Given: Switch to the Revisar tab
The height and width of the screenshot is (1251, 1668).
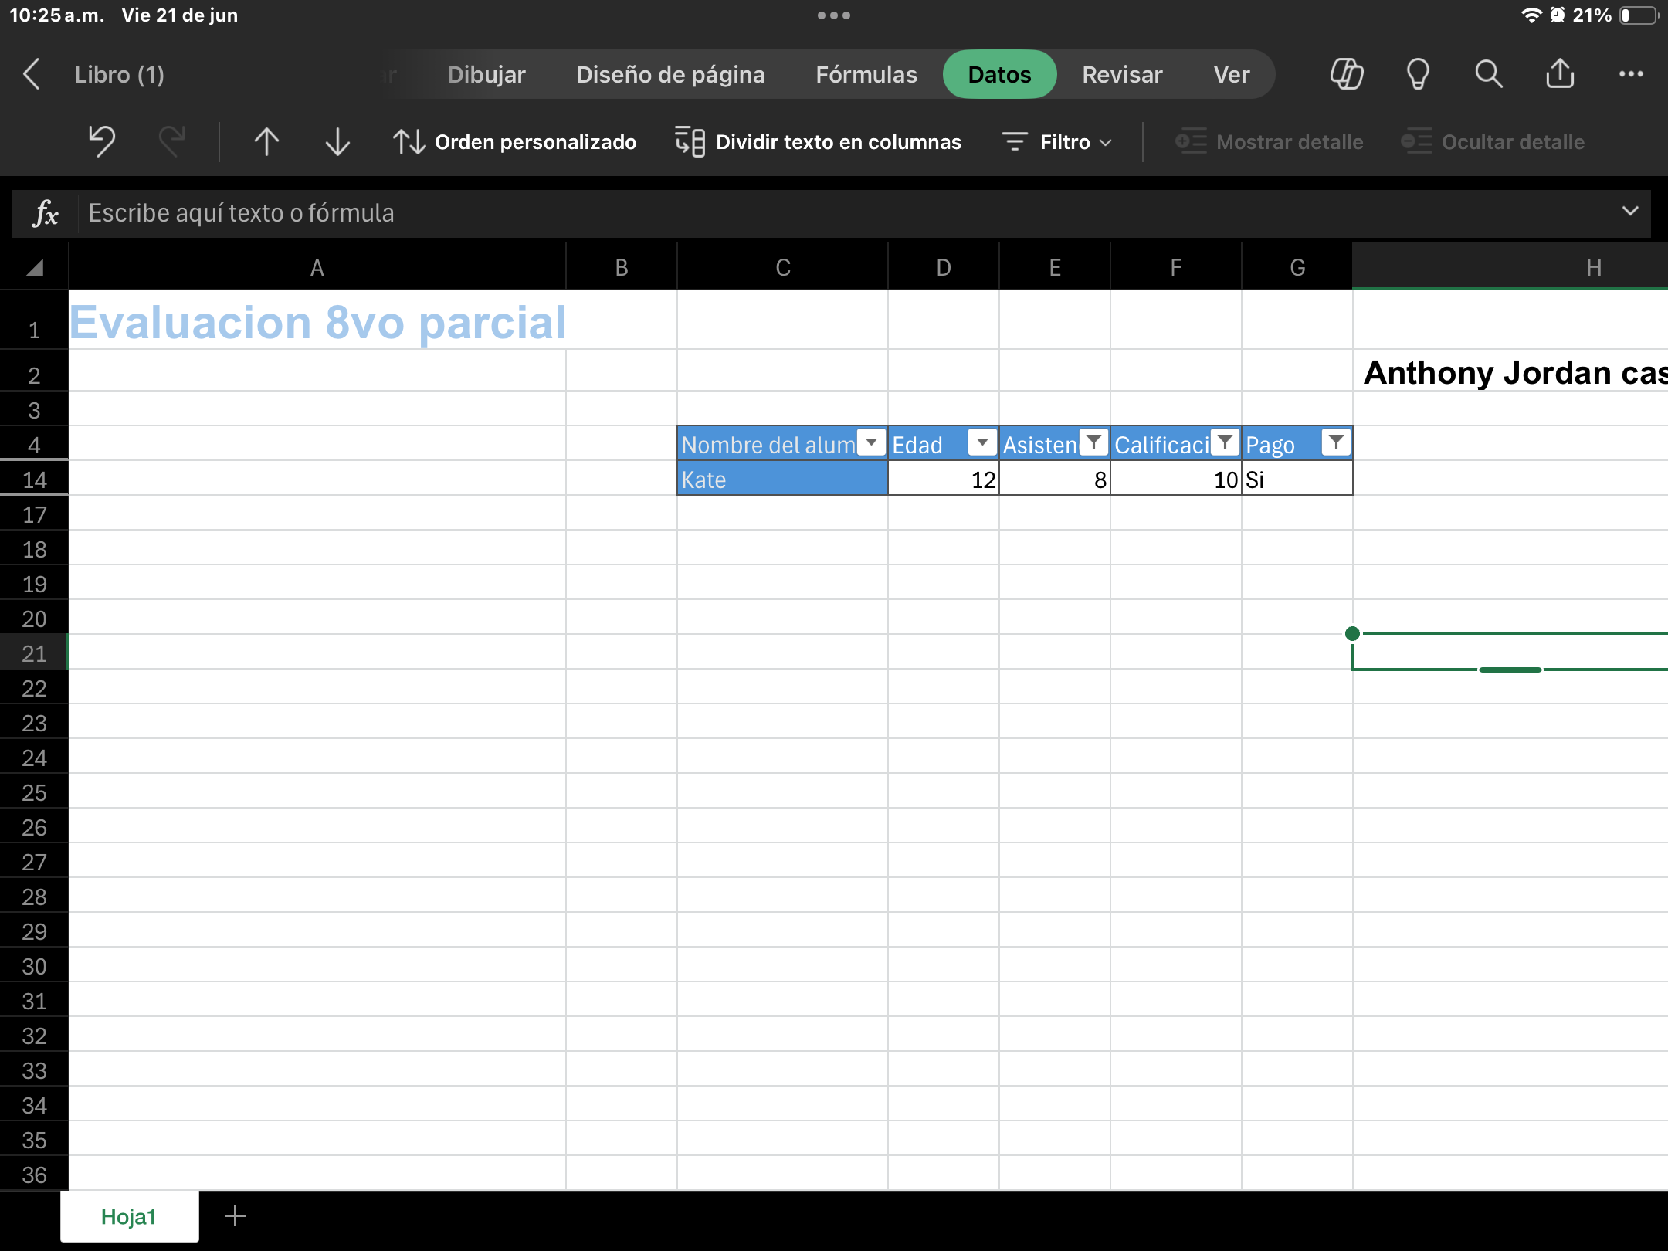Looking at the screenshot, I should (x=1122, y=74).
